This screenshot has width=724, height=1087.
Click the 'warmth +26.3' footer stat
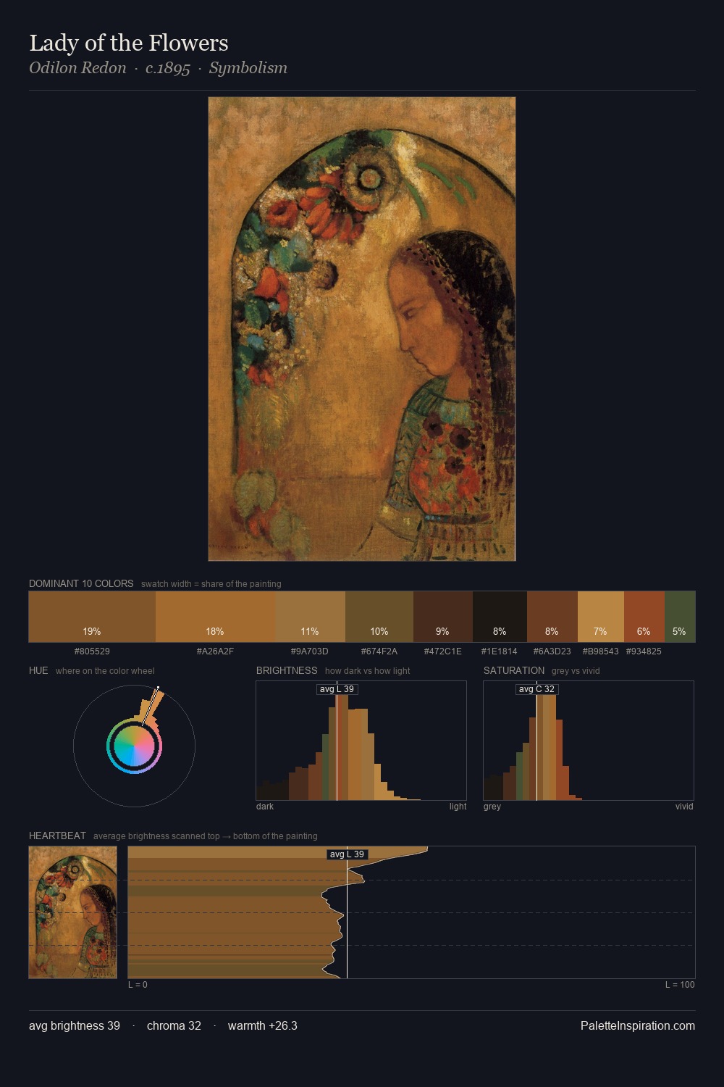pyautogui.click(x=263, y=1026)
